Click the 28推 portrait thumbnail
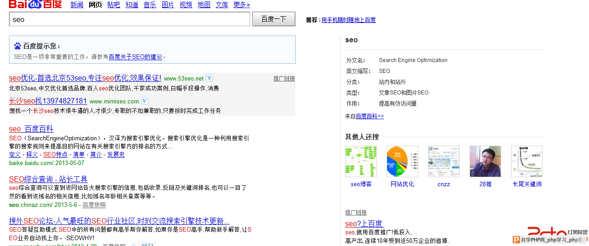Viewport: 589px width, 246px height. (x=485, y=161)
